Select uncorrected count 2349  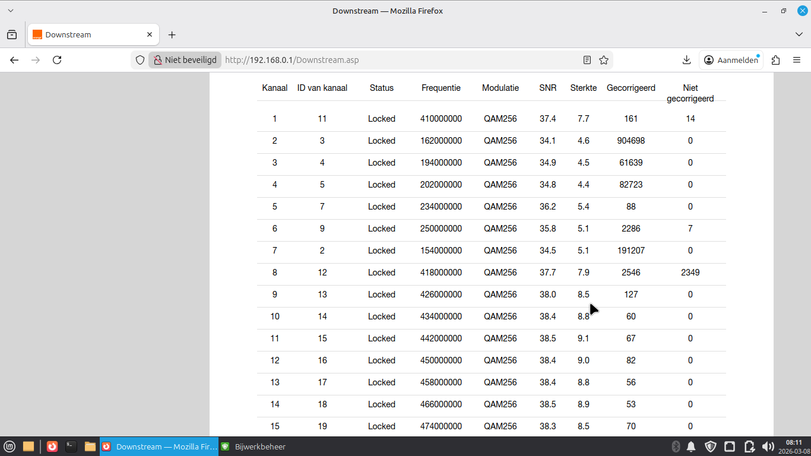coord(690,273)
